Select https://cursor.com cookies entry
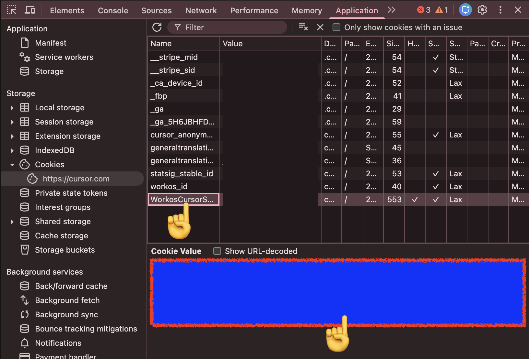Image resolution: width=529 pixels, height=359 pixels. point(73,179)
